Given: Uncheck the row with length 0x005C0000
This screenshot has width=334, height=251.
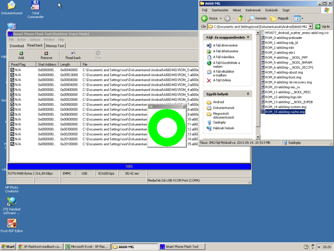Looking at the screenshot, I should pyautogui.click(x=12, y=75).
